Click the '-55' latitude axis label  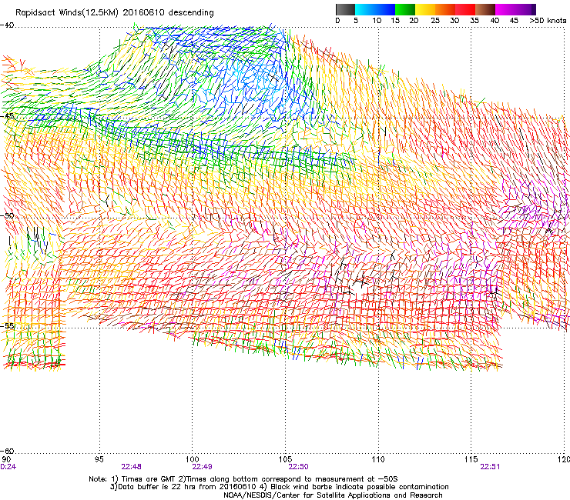point(7,325)
